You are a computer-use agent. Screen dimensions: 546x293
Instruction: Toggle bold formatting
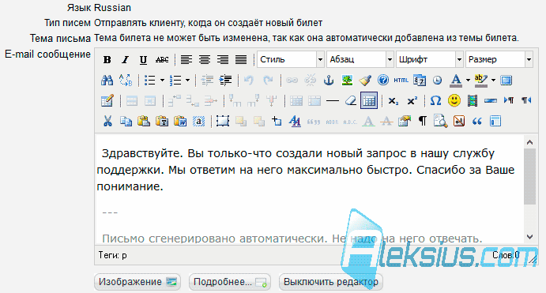coord(107,60)
